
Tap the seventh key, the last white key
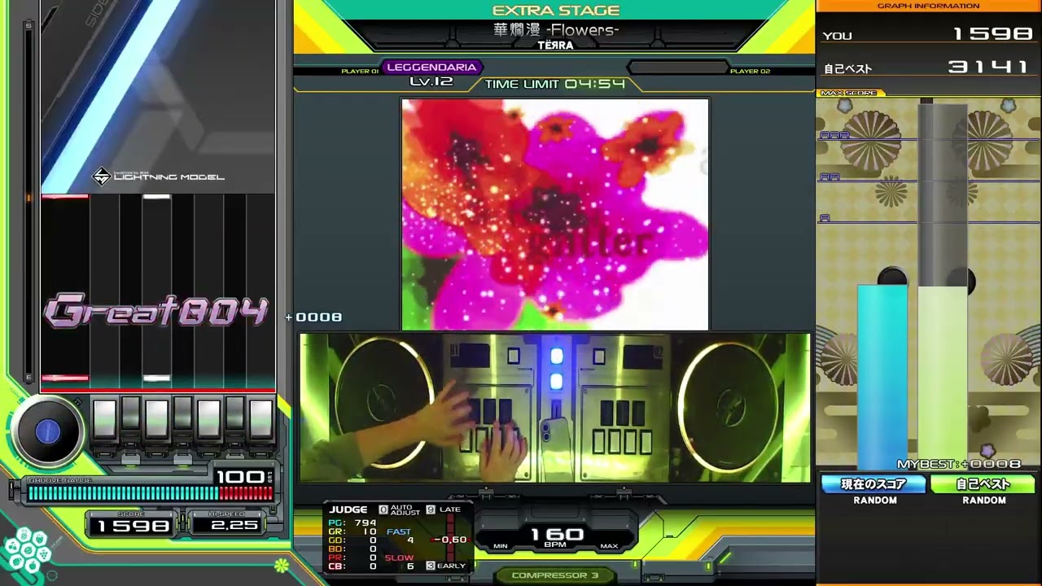261,419
